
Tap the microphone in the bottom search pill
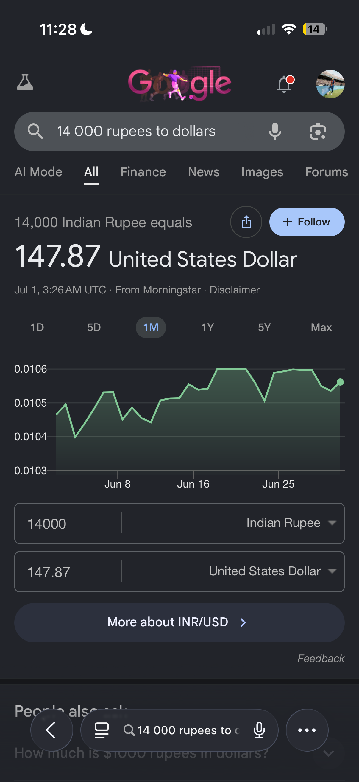point(259,730)
